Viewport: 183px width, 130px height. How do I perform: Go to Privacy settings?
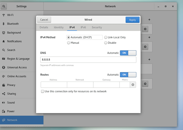(11, 85)
